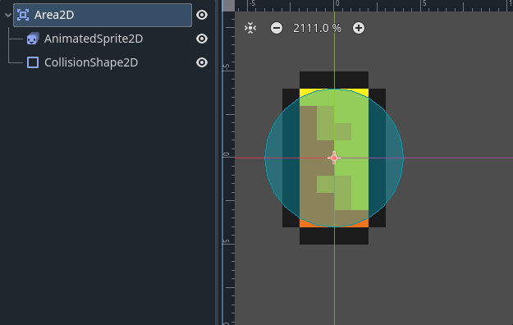Image resolution: width=513 pixels, height=325 pixels.
Task: Zoom out of the 2D viewport
Action: pos(277,28)
